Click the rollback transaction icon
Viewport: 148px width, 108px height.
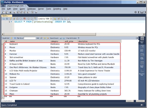32,19
